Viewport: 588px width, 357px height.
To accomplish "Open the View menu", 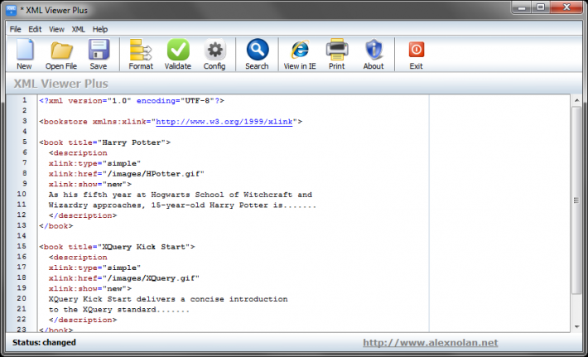I will 56,29.
